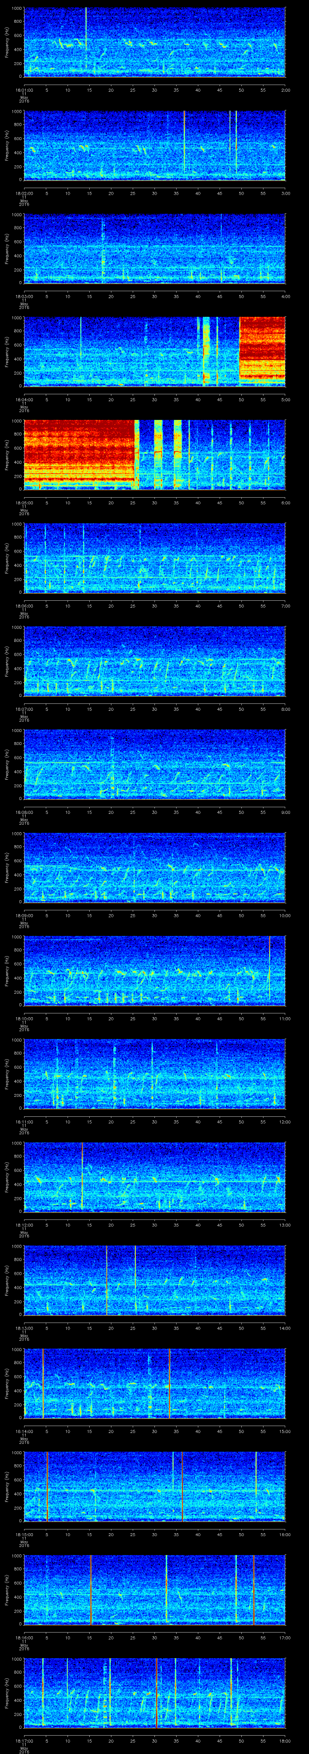Open the spectrogram panel starting at 18:06:00
This screenshot has height=1754, width=309.
tap(154, 558)
